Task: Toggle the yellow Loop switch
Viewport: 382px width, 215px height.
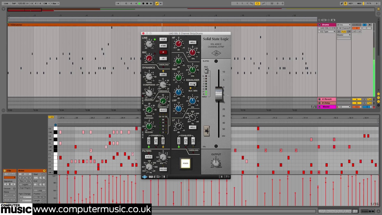Action: pos(258,3)
